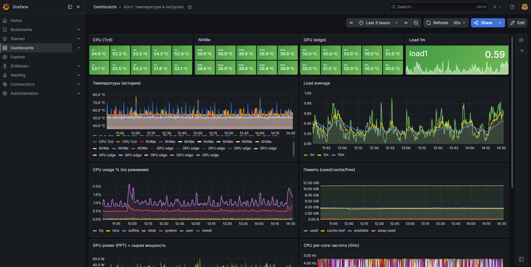Undock the sidebar menu
The height and width of the screenshot is (267, 531).
(70, 7)
